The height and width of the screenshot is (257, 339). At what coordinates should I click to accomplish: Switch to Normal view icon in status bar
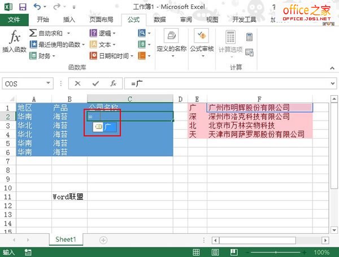[x=196, y=252]
